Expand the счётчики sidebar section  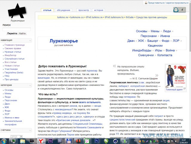[x=30, y=130]
